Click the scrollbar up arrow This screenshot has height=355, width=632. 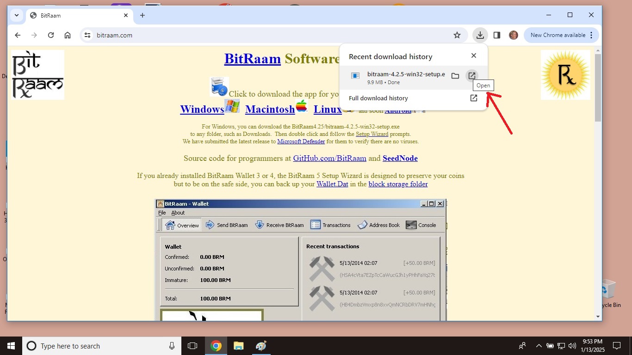pyautogui.click(x=598, y=49)
